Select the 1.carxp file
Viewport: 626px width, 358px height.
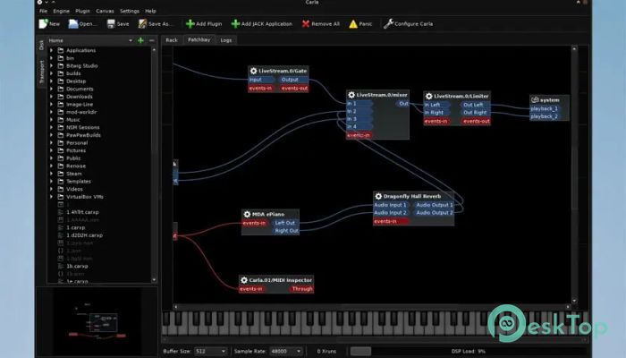click(76, 227)
